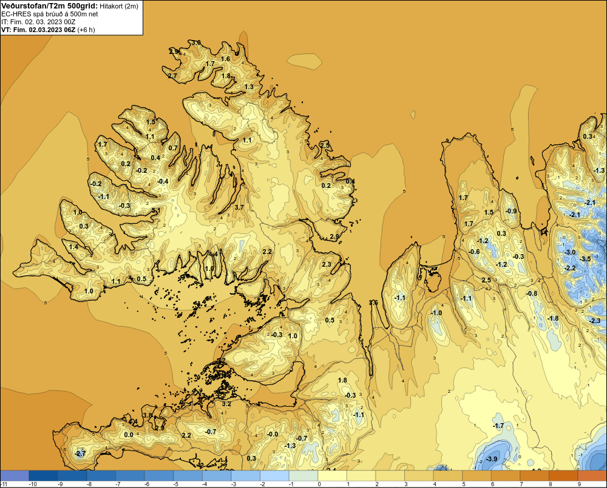The height and width of the screenshot is (488, 607).
Task: Click the title 'Veðurstofan/T2m 500grid' in header box
Action: click(49, 6)
